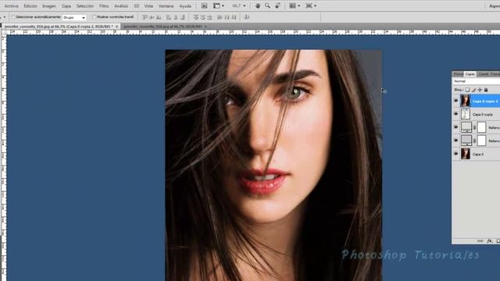Click the align right edges icon
The width and height of the screenshot is (500, 281).
(x=183, y=17)
